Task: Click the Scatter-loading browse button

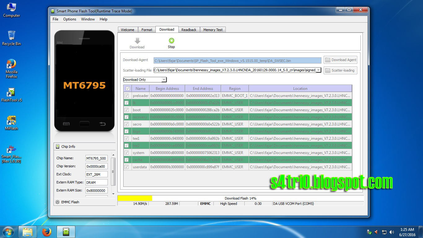Action: pos(341,70)
